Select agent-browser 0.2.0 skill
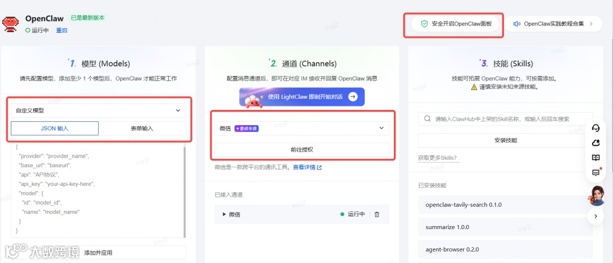 pos(506,249)
